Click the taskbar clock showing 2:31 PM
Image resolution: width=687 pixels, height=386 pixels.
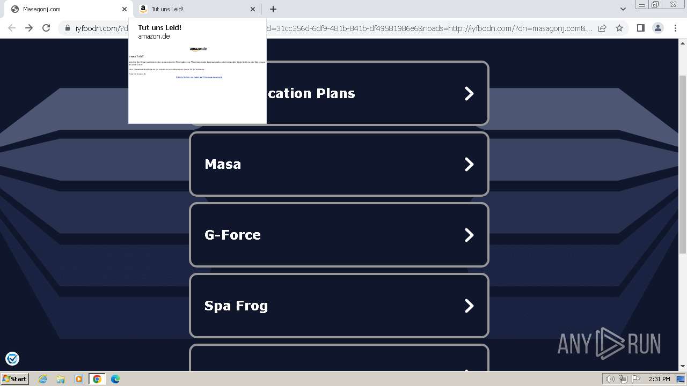659,379
